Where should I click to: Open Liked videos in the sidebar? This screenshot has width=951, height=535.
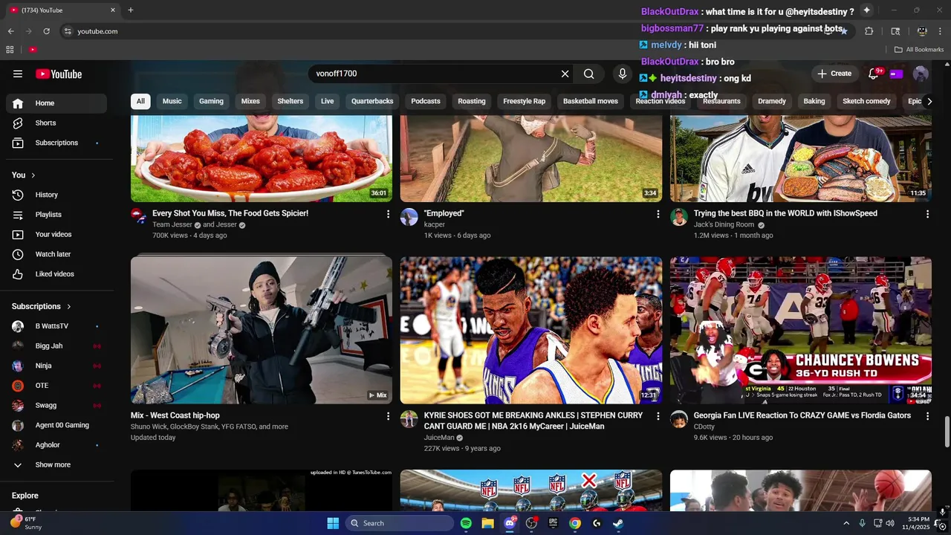[56, 274]
